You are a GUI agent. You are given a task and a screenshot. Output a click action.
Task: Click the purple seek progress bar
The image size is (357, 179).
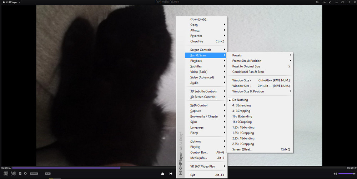coord(66,168)
